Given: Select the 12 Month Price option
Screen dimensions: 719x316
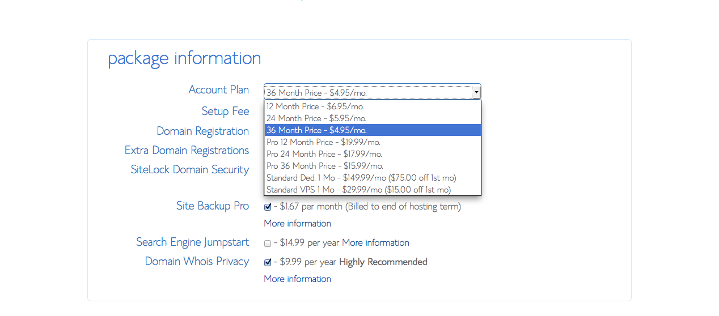Looking at the screenshot, I should [373, 106].
